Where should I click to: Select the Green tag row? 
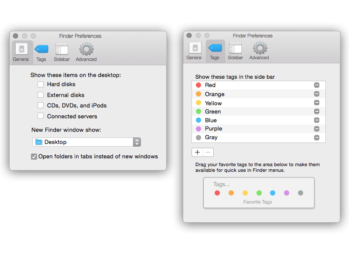(259, 111)
